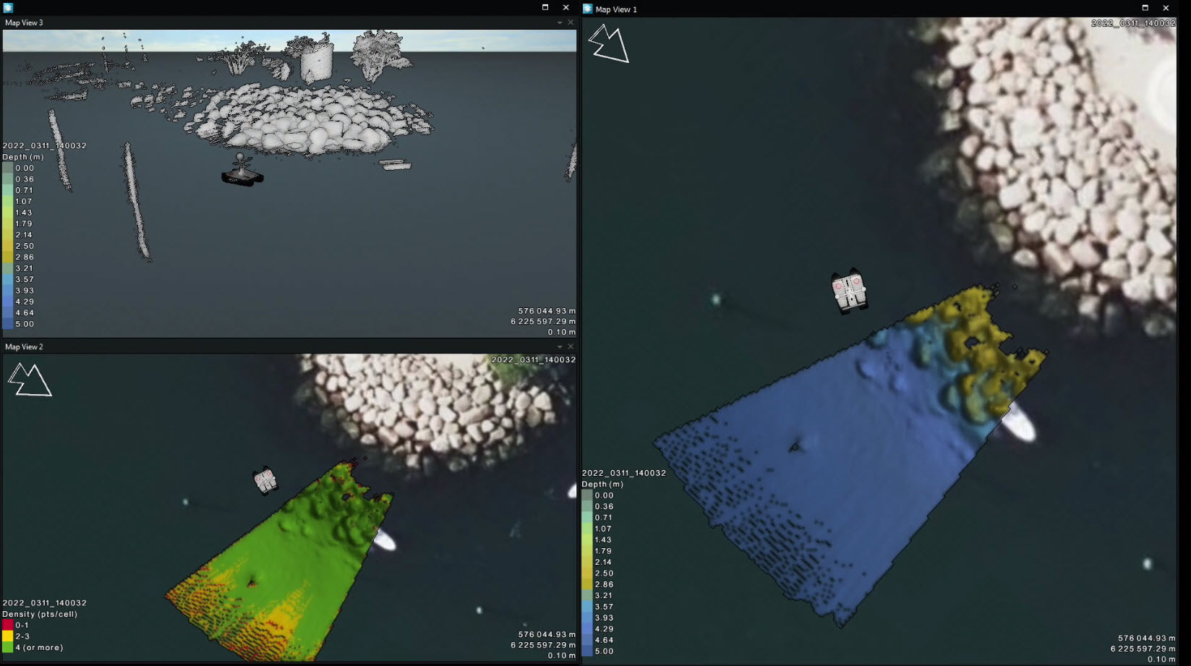
Task: Open the Map View 2 panel dropdown arrow
Action: [558, 346]
